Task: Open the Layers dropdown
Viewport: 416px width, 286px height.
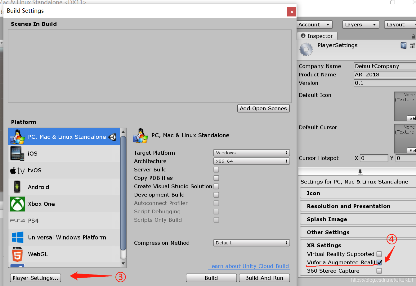Action: click(x=360, y=25)
